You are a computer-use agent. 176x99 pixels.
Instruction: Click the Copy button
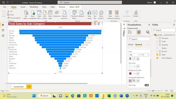[10, 15]
